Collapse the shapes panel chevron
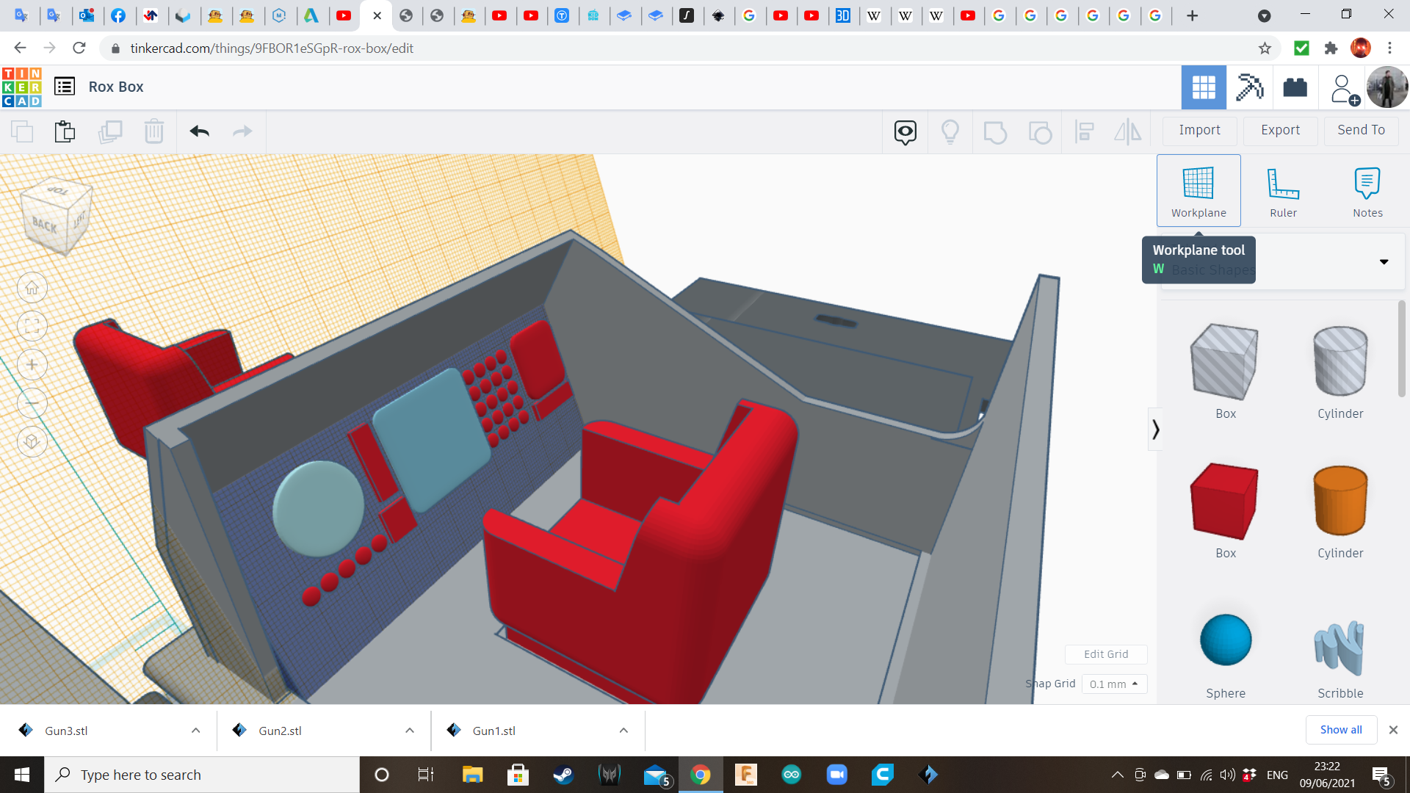Screen dimensions: 1410x793 (1155, 429)
